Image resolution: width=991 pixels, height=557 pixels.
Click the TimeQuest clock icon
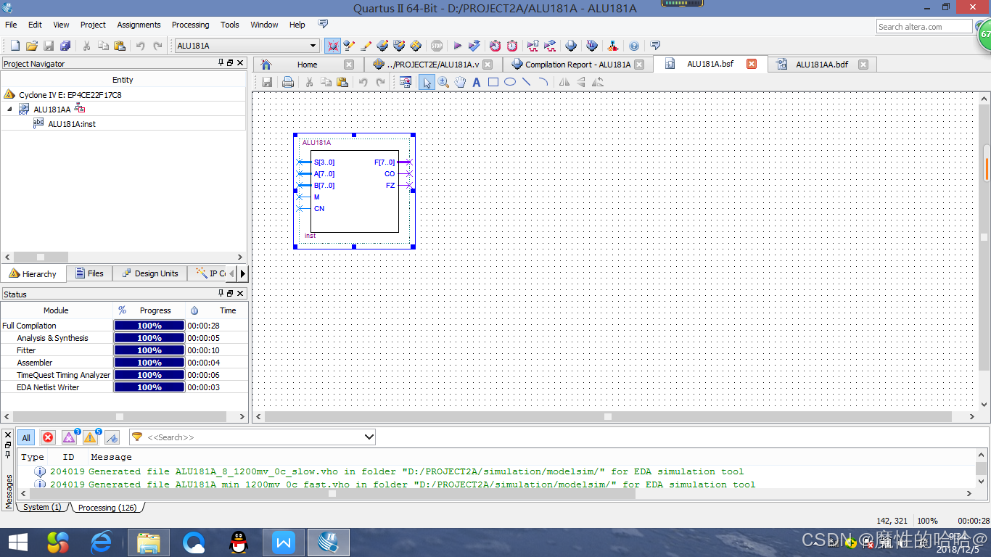tap(512, 46)
